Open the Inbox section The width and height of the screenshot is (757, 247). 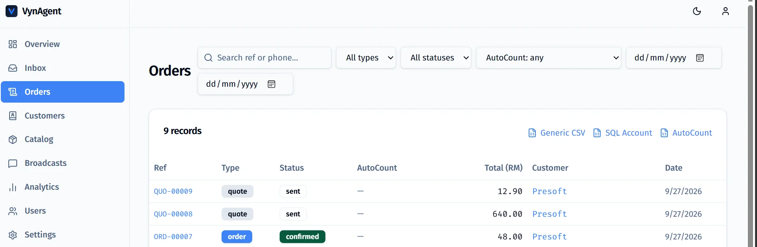[62, 68]
